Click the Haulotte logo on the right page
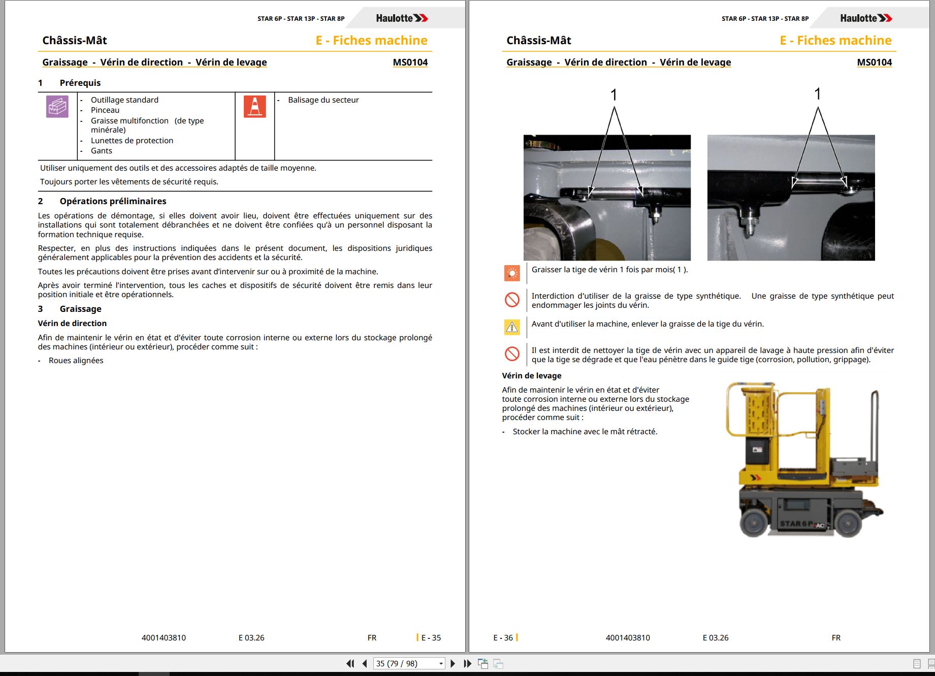The width and height of the screenshot is (935, 676). coord(866,18)
